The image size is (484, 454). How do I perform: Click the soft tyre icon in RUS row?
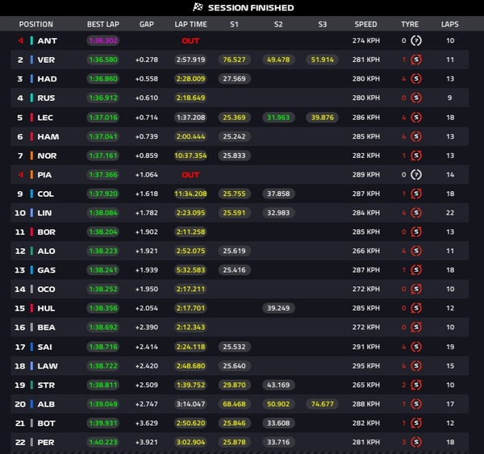point(415,98)
